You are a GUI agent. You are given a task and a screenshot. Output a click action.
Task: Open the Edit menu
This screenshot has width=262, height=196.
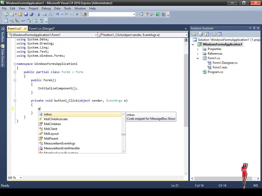point(13,8)
